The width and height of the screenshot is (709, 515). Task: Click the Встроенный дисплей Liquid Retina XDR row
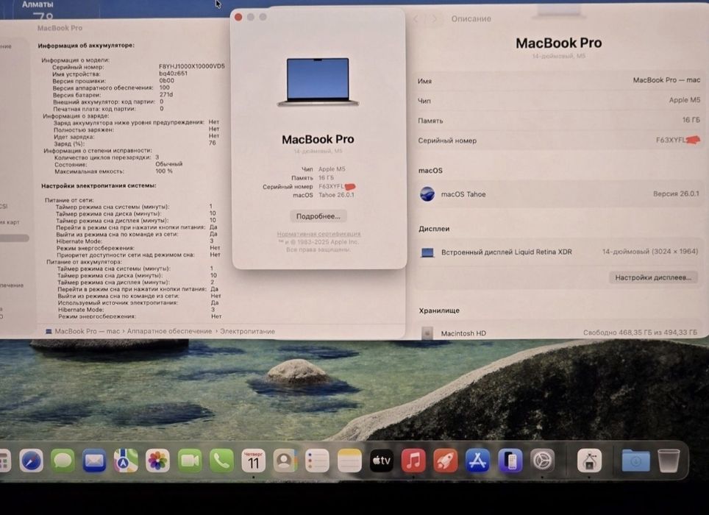(559, 252)
